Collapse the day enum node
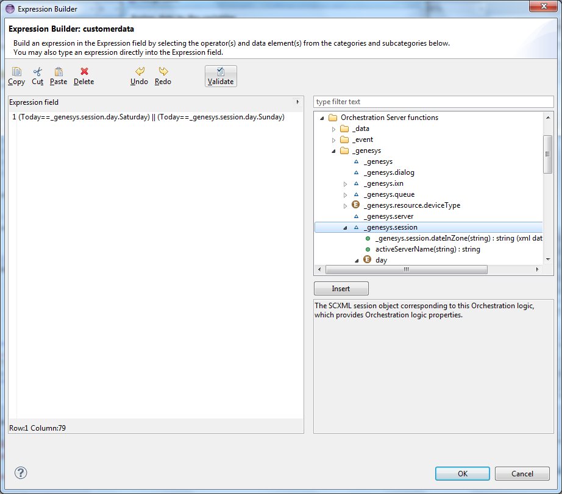Image resolution: width=562 pixels, height=494 pixels. pos(357,261)
